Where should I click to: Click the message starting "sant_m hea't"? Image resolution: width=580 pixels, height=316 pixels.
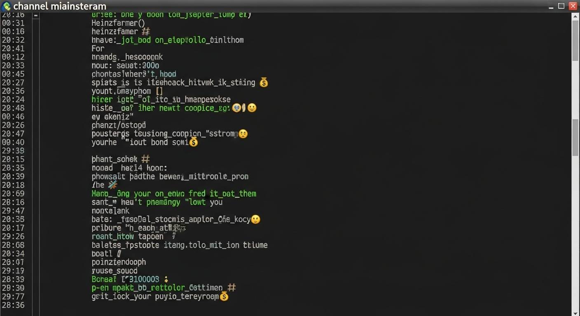(157, 202)
